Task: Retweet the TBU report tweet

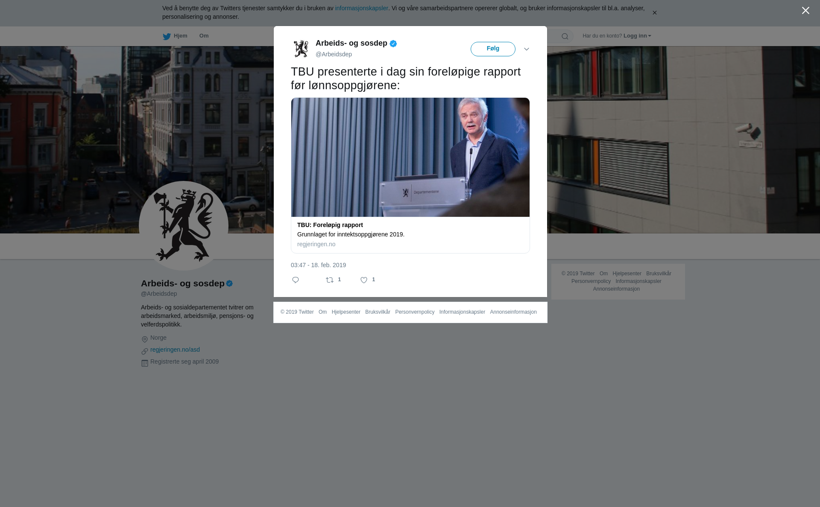Action: click(330, 280)
